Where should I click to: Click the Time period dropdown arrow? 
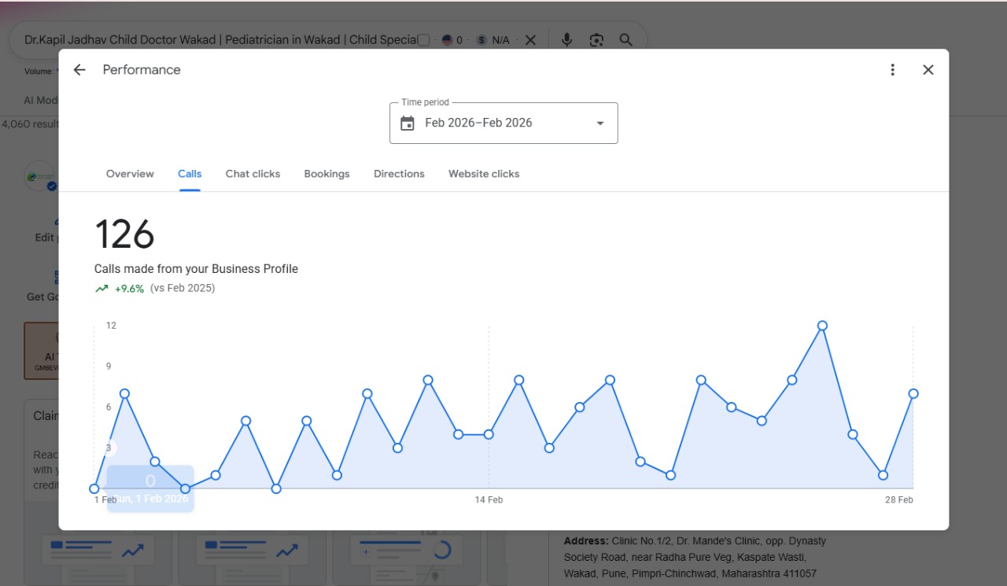600,123
